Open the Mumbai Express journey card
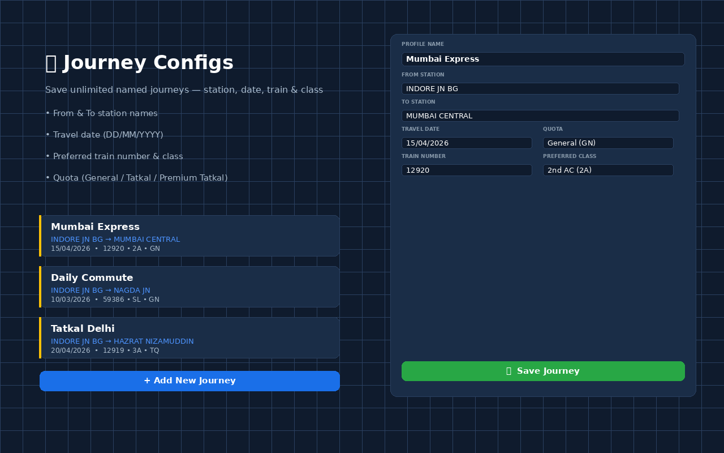This screenshot has width=724, height=453. click(x=189, y=236)
